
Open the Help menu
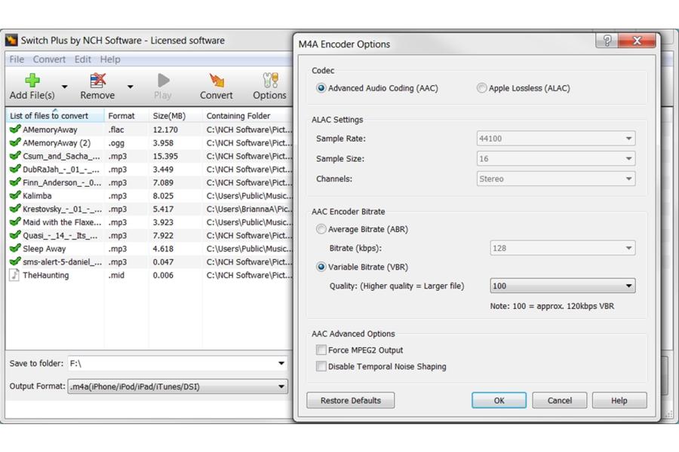pos(110,60)
